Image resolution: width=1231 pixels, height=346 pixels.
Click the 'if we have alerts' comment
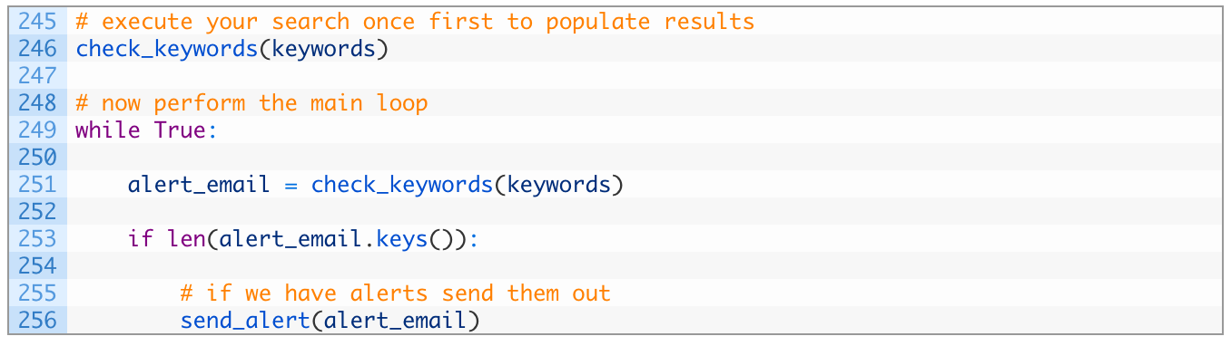point(395,293)
